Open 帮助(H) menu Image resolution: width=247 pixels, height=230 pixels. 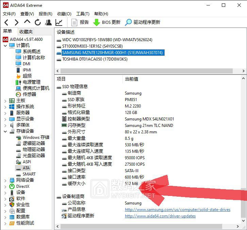101,14
